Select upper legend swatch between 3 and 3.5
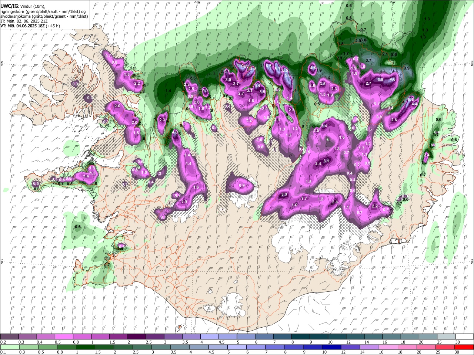The width and height of the screenshot is (474, 355). pos(173,337)
